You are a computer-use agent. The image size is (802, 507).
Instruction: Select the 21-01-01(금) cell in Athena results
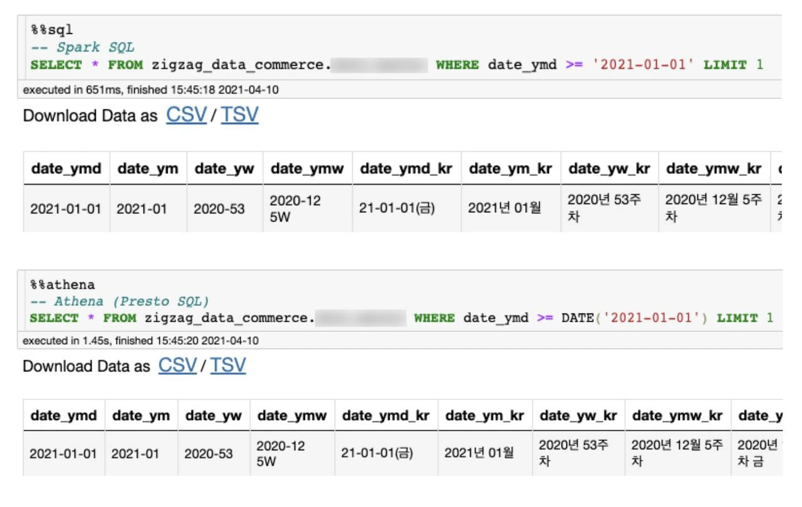tap(386, 453)
